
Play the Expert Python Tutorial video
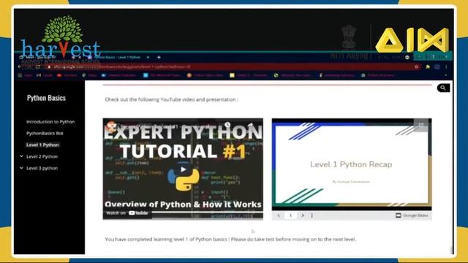[183, 169]
